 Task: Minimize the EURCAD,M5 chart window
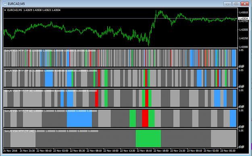(227, 4)
